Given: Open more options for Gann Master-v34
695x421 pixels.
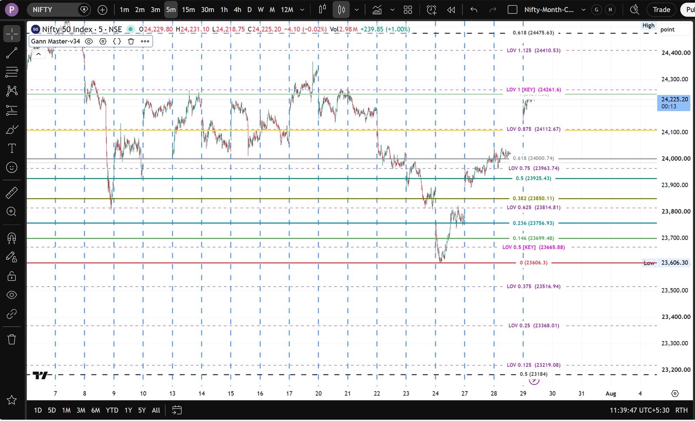Looking at the screenshot, I should (x=145, y=41).
